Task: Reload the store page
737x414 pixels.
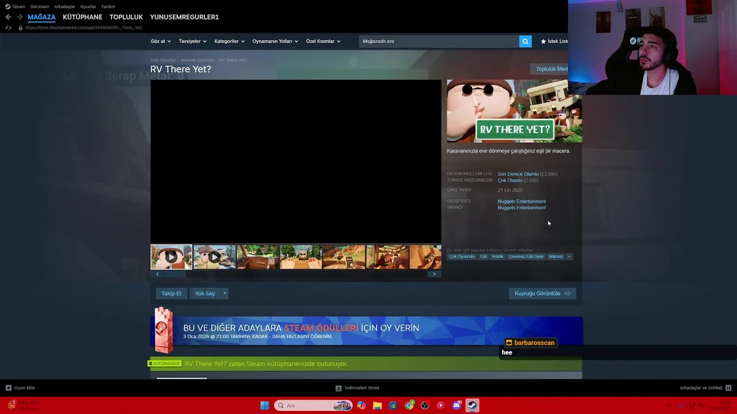Action: 8,28
